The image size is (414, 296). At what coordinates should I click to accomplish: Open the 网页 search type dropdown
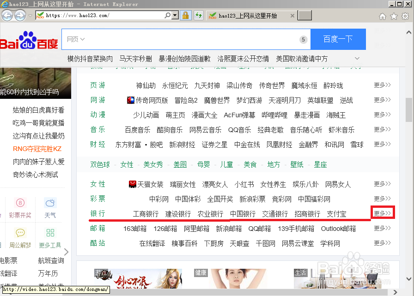(x=75, y=39)
